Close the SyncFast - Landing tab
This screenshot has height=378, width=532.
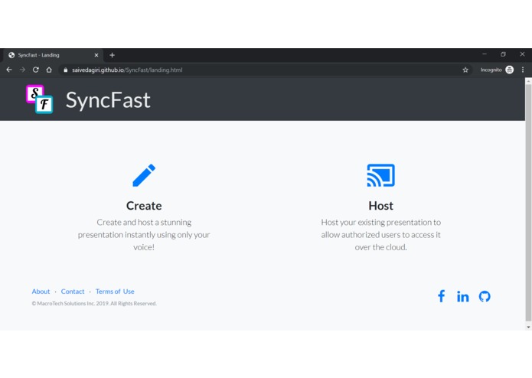pyautogui.click(x=96, y=55)
